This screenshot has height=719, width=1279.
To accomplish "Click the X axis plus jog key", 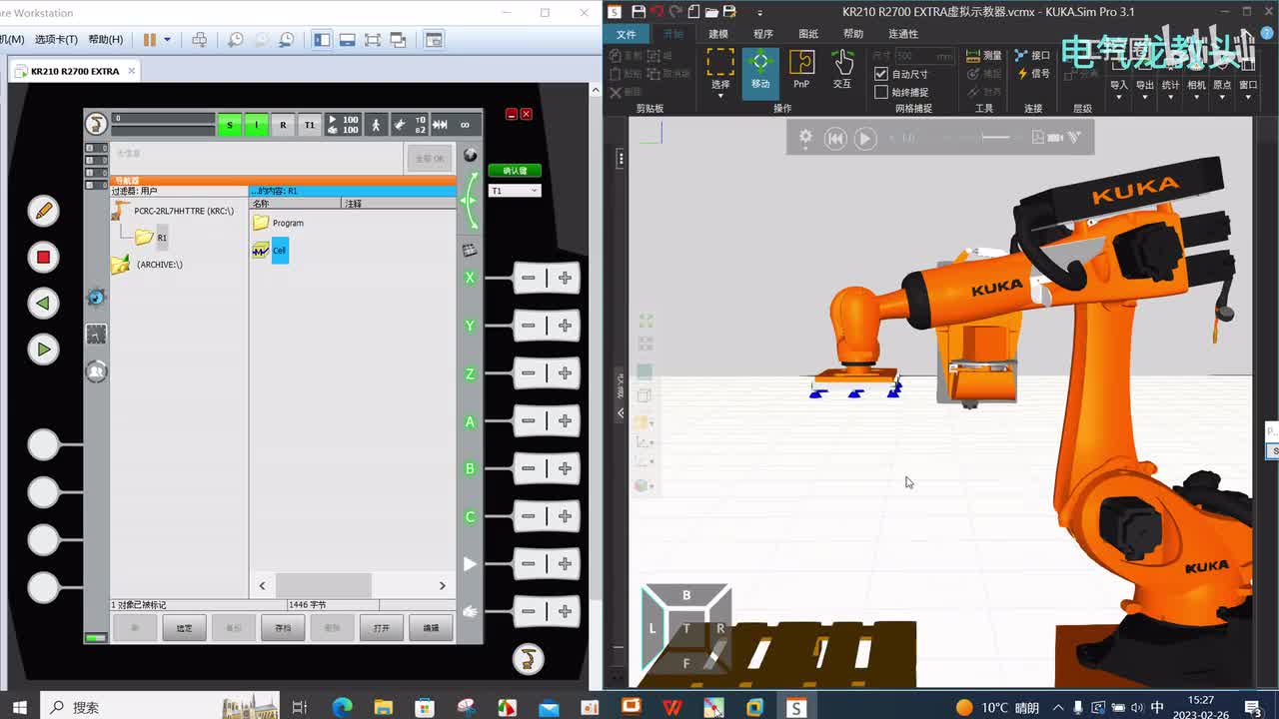I will coord(565,278).
